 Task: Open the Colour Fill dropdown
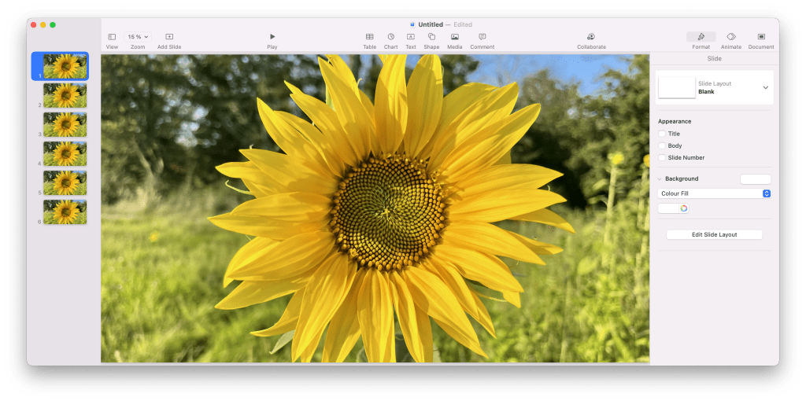(x=714, y=193)
